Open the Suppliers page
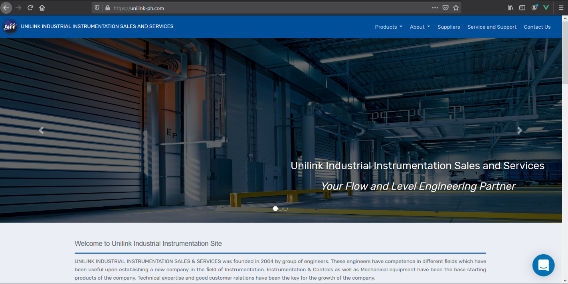This screenshot has height=284, width=568. (449, 27)
